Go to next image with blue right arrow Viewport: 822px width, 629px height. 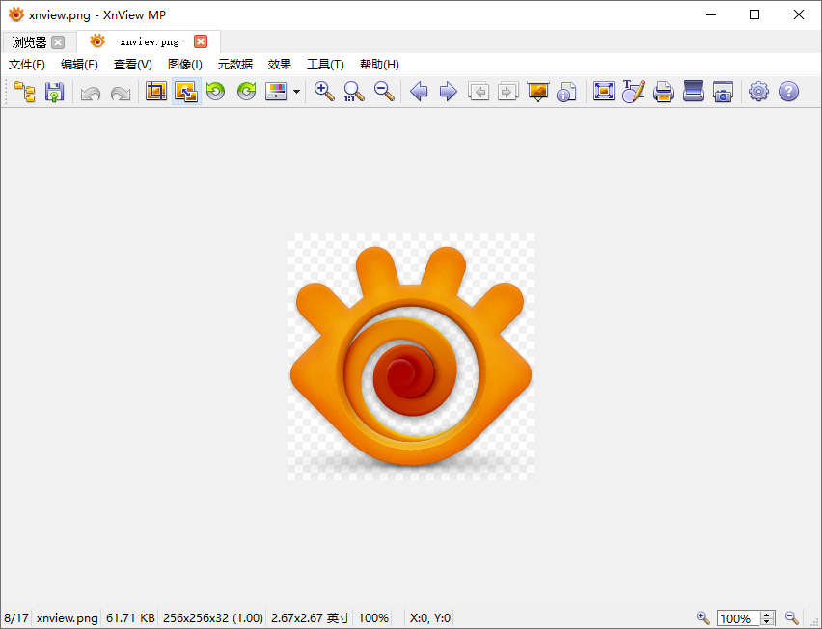[x=448, y=92]
